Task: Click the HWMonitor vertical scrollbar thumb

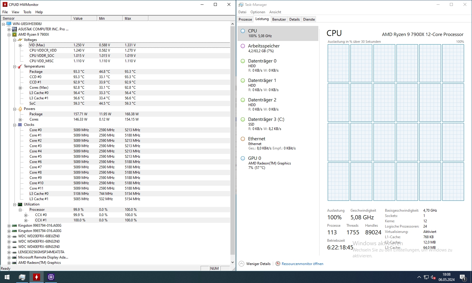Action: point(232,140)
